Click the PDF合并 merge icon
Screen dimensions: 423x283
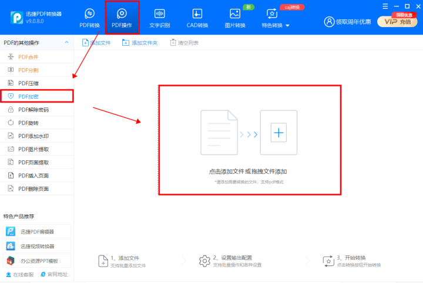(11, 56)
